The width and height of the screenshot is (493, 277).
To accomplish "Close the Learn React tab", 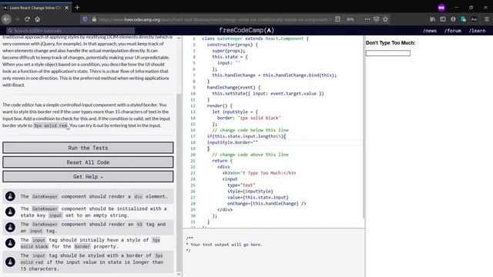I will click(x=67, y=8).
